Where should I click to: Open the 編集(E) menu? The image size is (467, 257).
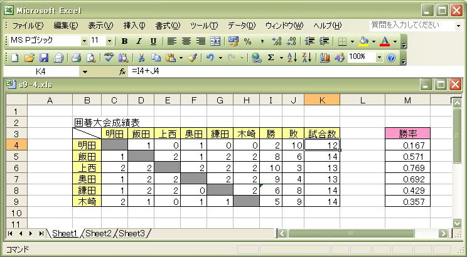click(x=66, y=26)
